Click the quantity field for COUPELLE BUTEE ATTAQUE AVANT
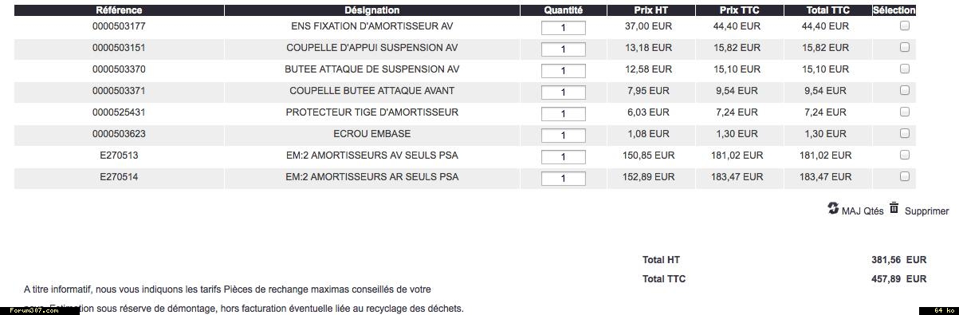 [x=564, y=93]
